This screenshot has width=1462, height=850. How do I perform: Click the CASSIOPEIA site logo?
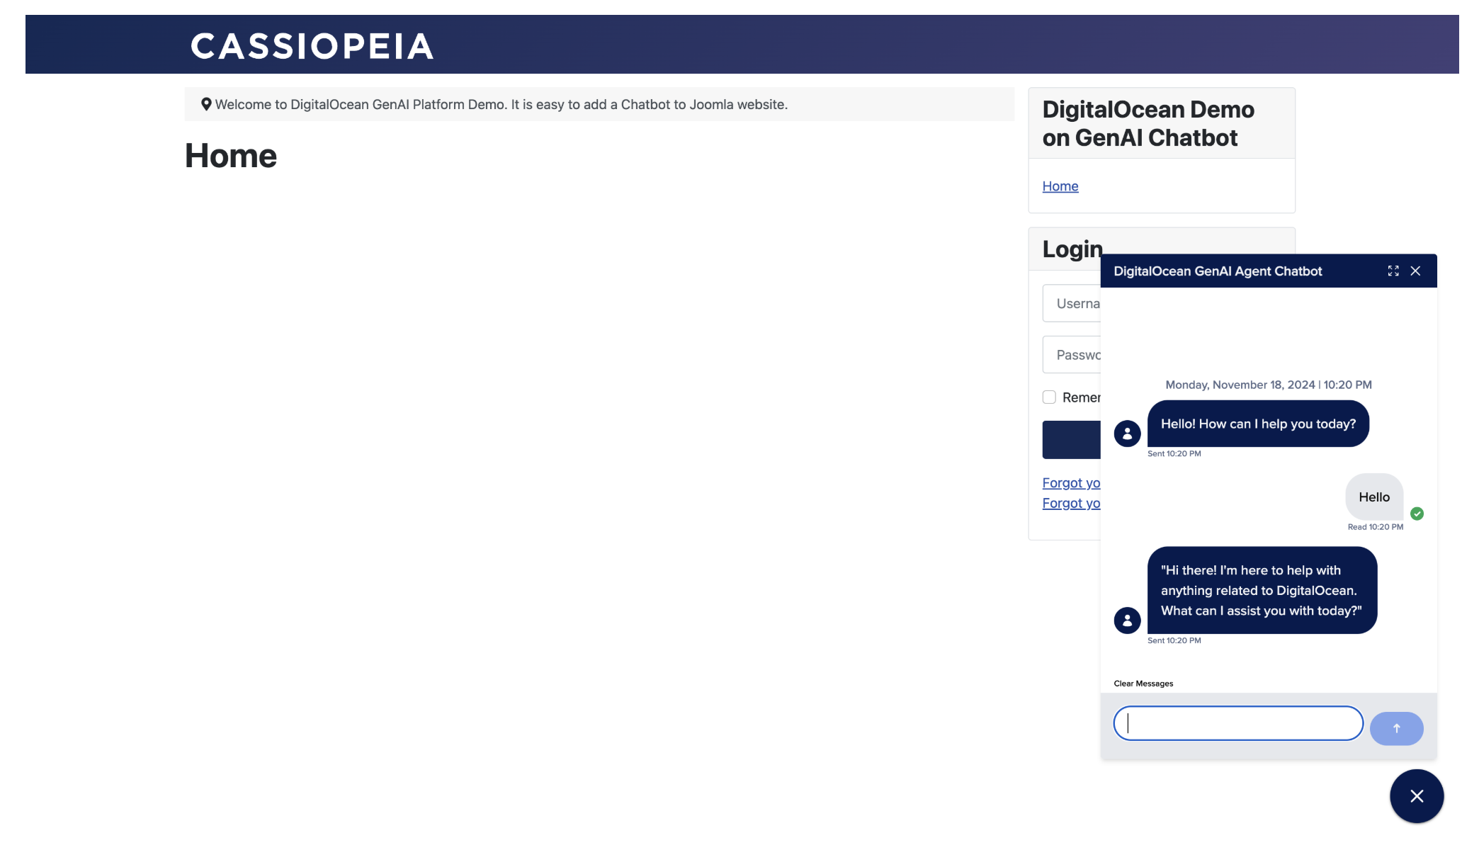[x=312, y=45]
